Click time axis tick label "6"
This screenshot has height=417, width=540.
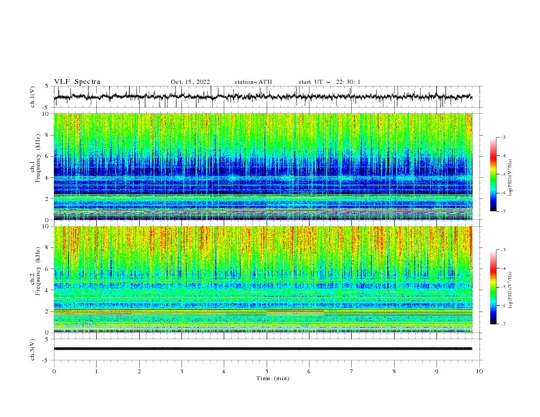[309, 371]
